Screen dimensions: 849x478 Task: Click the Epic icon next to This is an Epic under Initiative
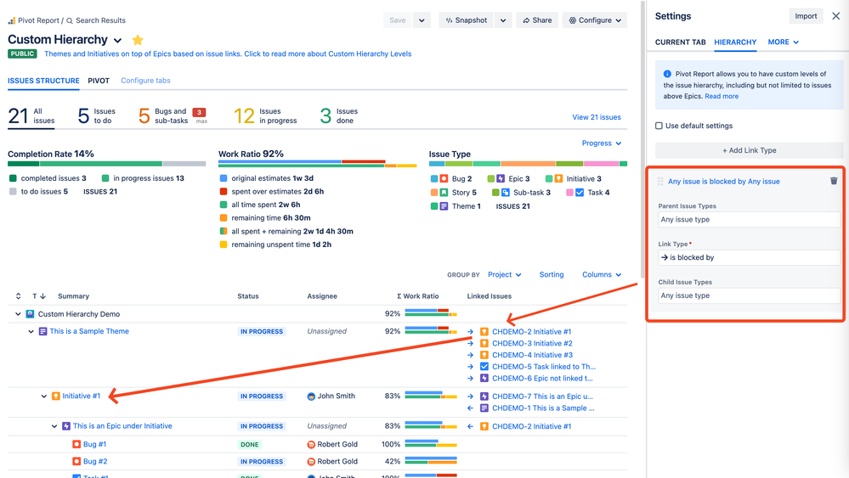66,426
